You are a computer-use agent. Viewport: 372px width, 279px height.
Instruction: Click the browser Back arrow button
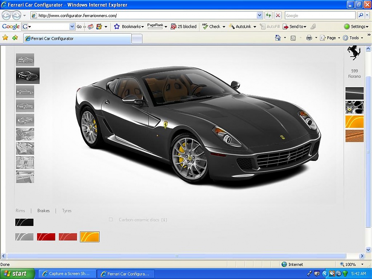(6, 16)
